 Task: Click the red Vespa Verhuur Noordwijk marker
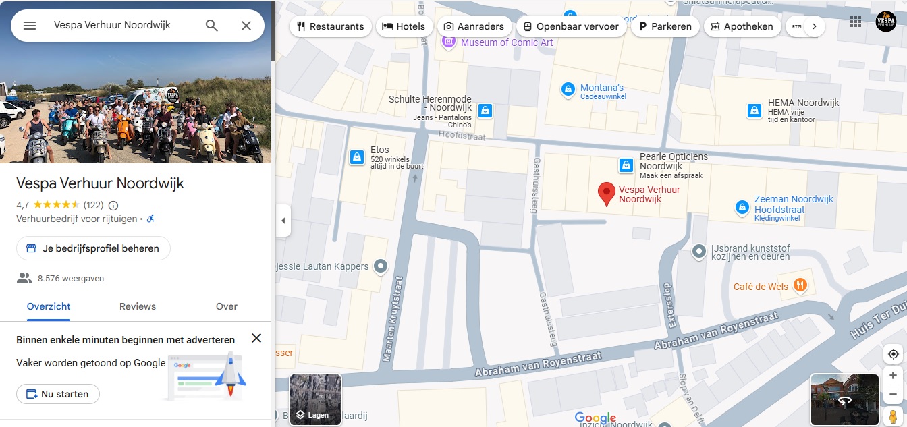(x=607, y=194)
